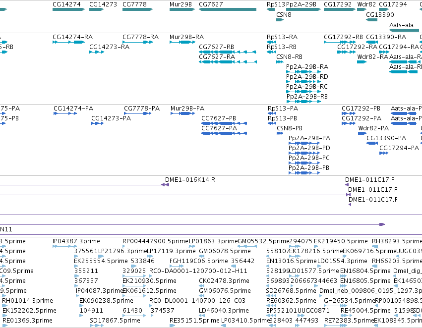422x328 pixels.
Task: Click transcript CSN8-RB
Action: (289, 57)
